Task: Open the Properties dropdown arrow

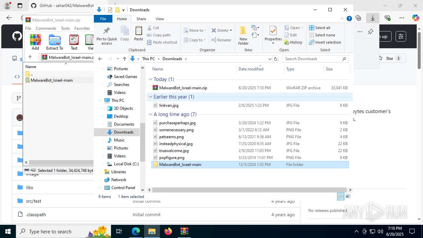Action: [x=273, y=43]
